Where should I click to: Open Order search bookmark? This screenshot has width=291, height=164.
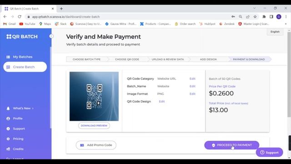coord(185,24)
